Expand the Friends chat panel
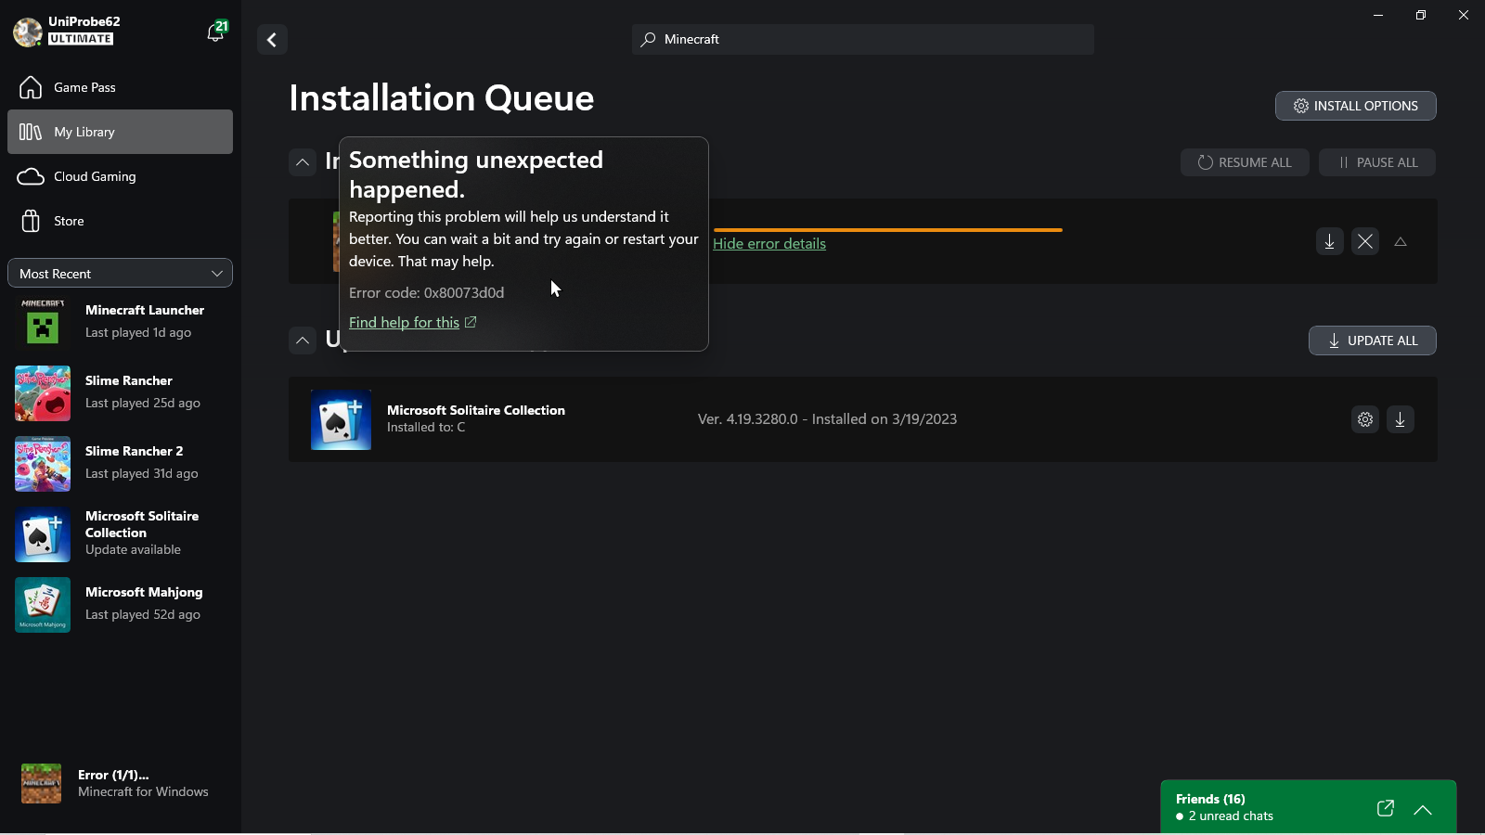 click(x=1422, y=809)
